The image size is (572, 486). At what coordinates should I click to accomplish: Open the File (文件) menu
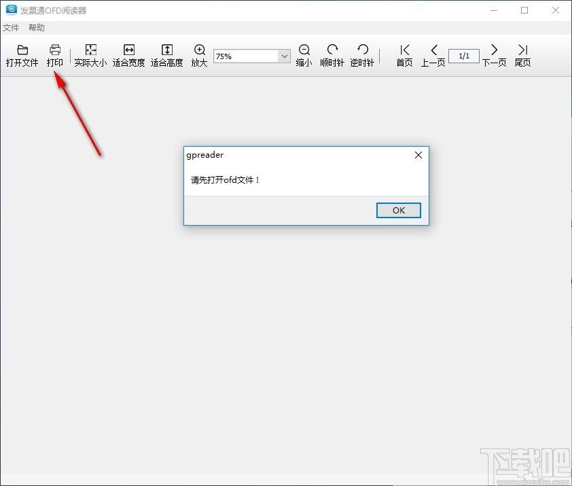pyautogui.click(x=11, y=28)
